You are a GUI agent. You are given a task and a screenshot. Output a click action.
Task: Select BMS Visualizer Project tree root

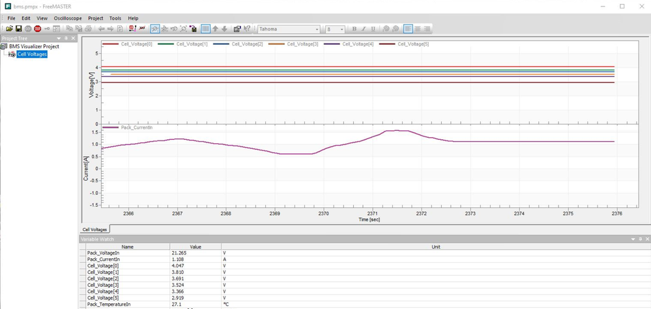click(x=34, y=46)
